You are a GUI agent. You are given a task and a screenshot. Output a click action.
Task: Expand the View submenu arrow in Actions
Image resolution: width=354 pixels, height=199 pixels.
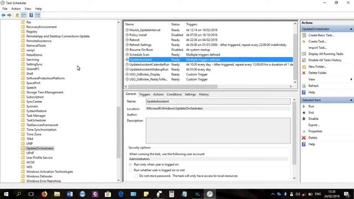click(351, 79)
